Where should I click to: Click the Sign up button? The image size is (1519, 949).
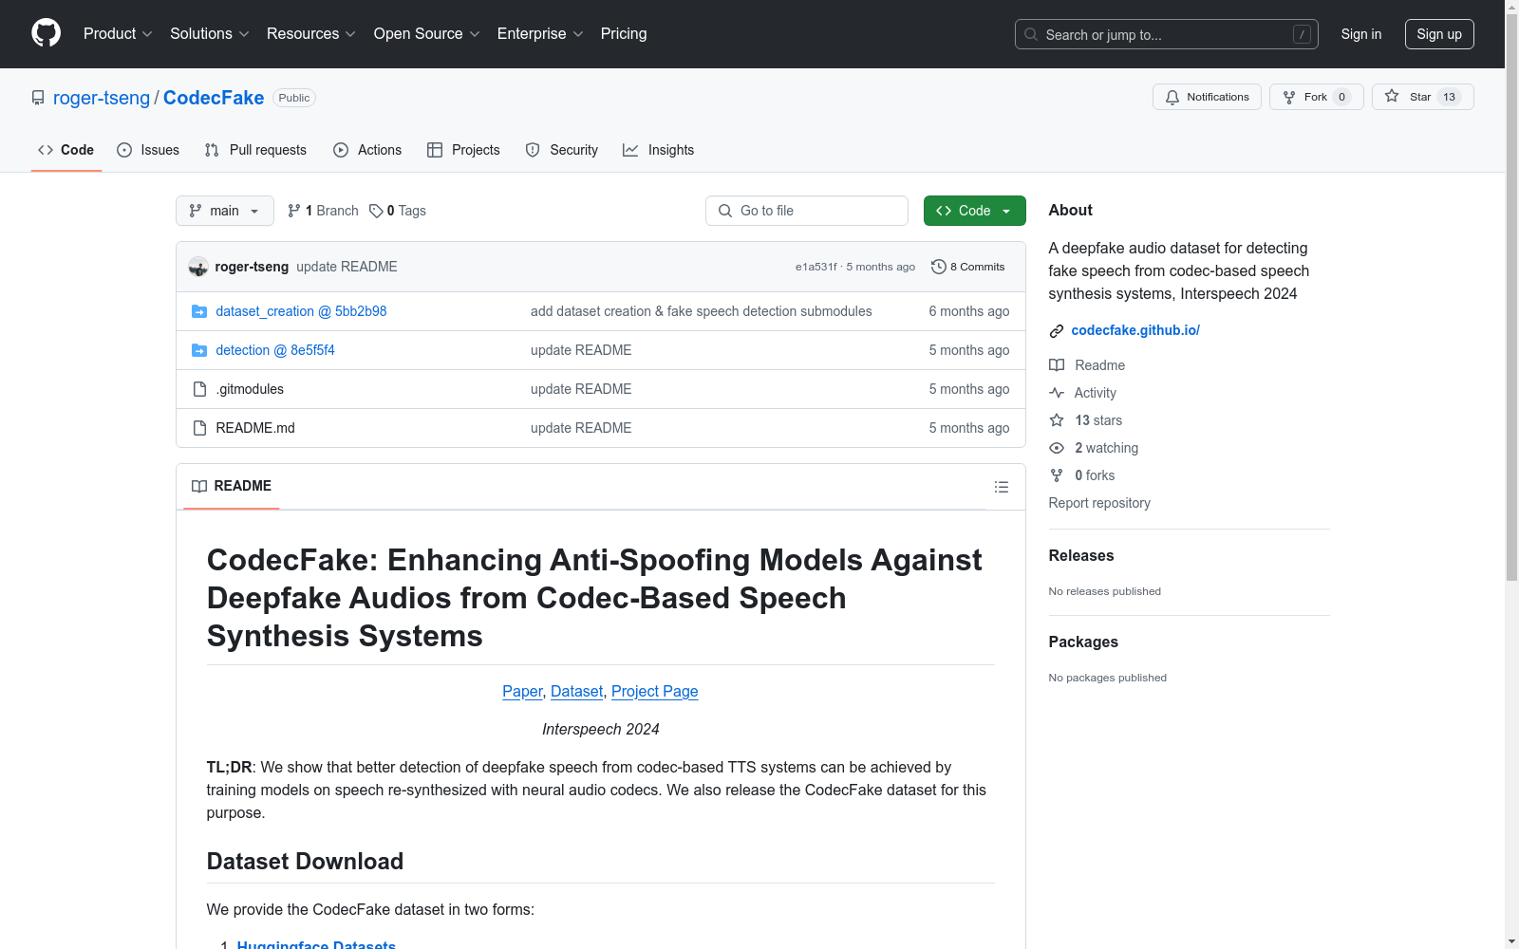coord(1439,34)
